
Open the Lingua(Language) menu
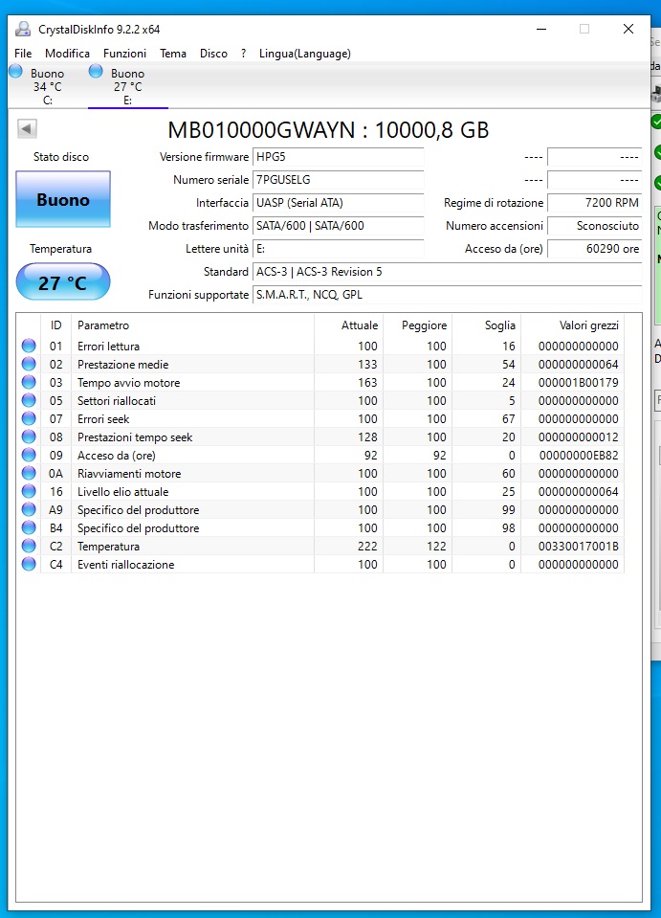tap(305, 54)
